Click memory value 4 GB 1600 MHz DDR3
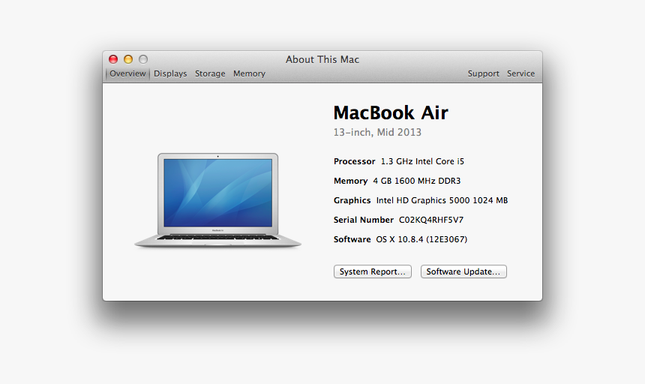 tap(417, 181)
